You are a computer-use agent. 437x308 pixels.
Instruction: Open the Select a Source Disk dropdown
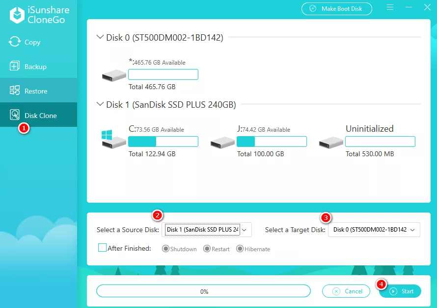207,230
